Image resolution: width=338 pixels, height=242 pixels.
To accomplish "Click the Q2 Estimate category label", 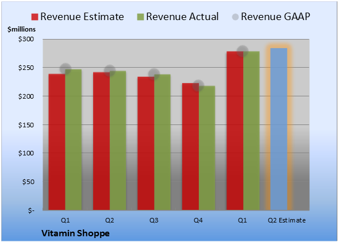I will point(287,220).
